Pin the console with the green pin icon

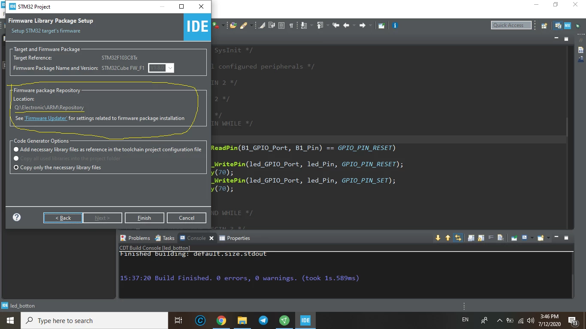click(514, 238)
